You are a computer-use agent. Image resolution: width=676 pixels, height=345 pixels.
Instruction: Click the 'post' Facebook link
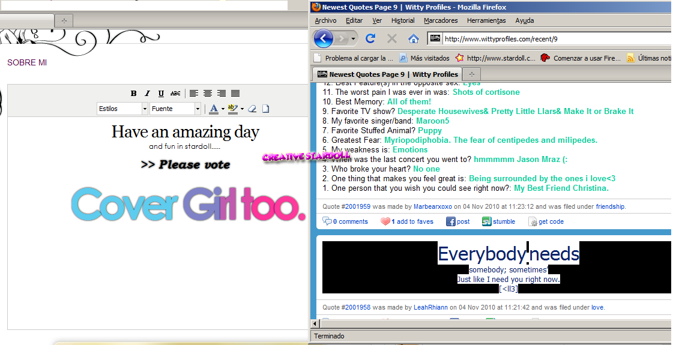point(463,221)
